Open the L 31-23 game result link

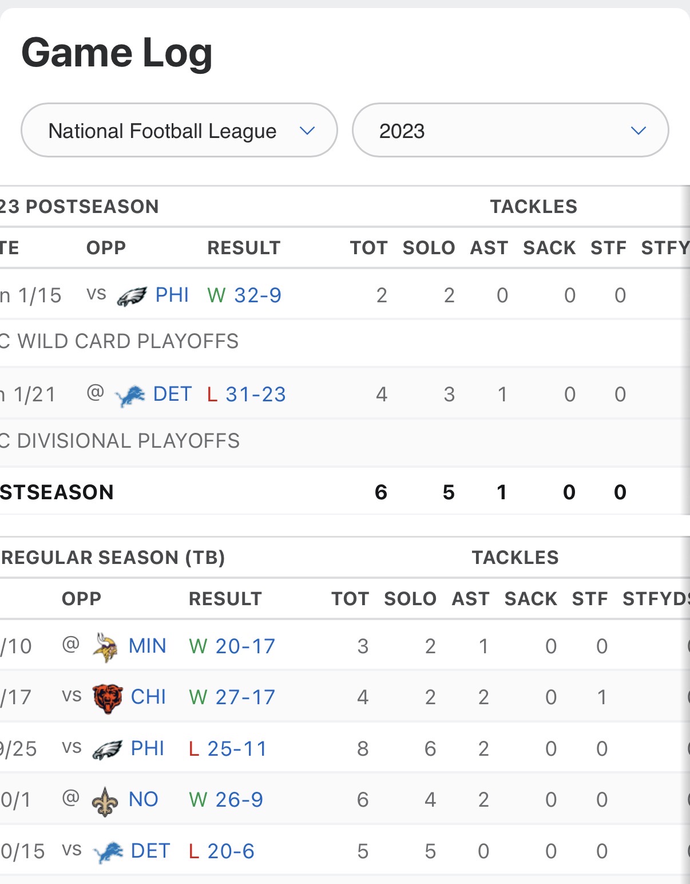[x=247, y=394]
